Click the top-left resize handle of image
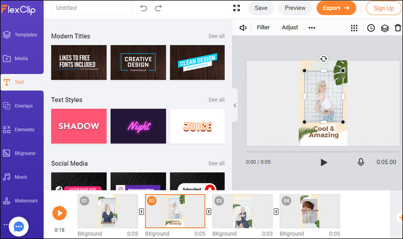Viewport: 403px width, 239px height. click(304, 70)
